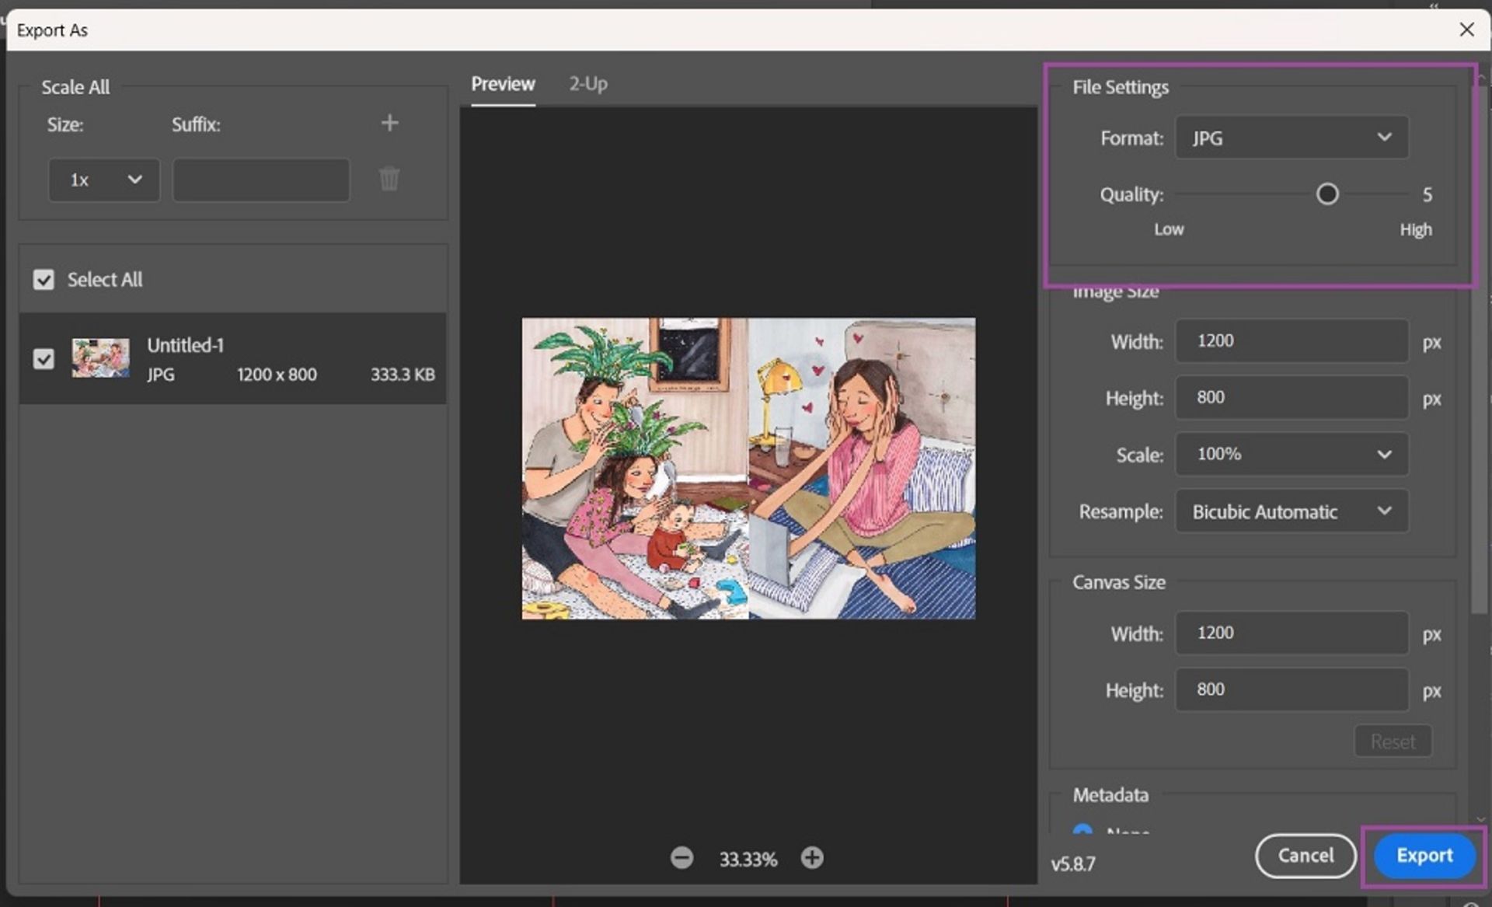Open the Format JPG dropdown

(1291, 138)
